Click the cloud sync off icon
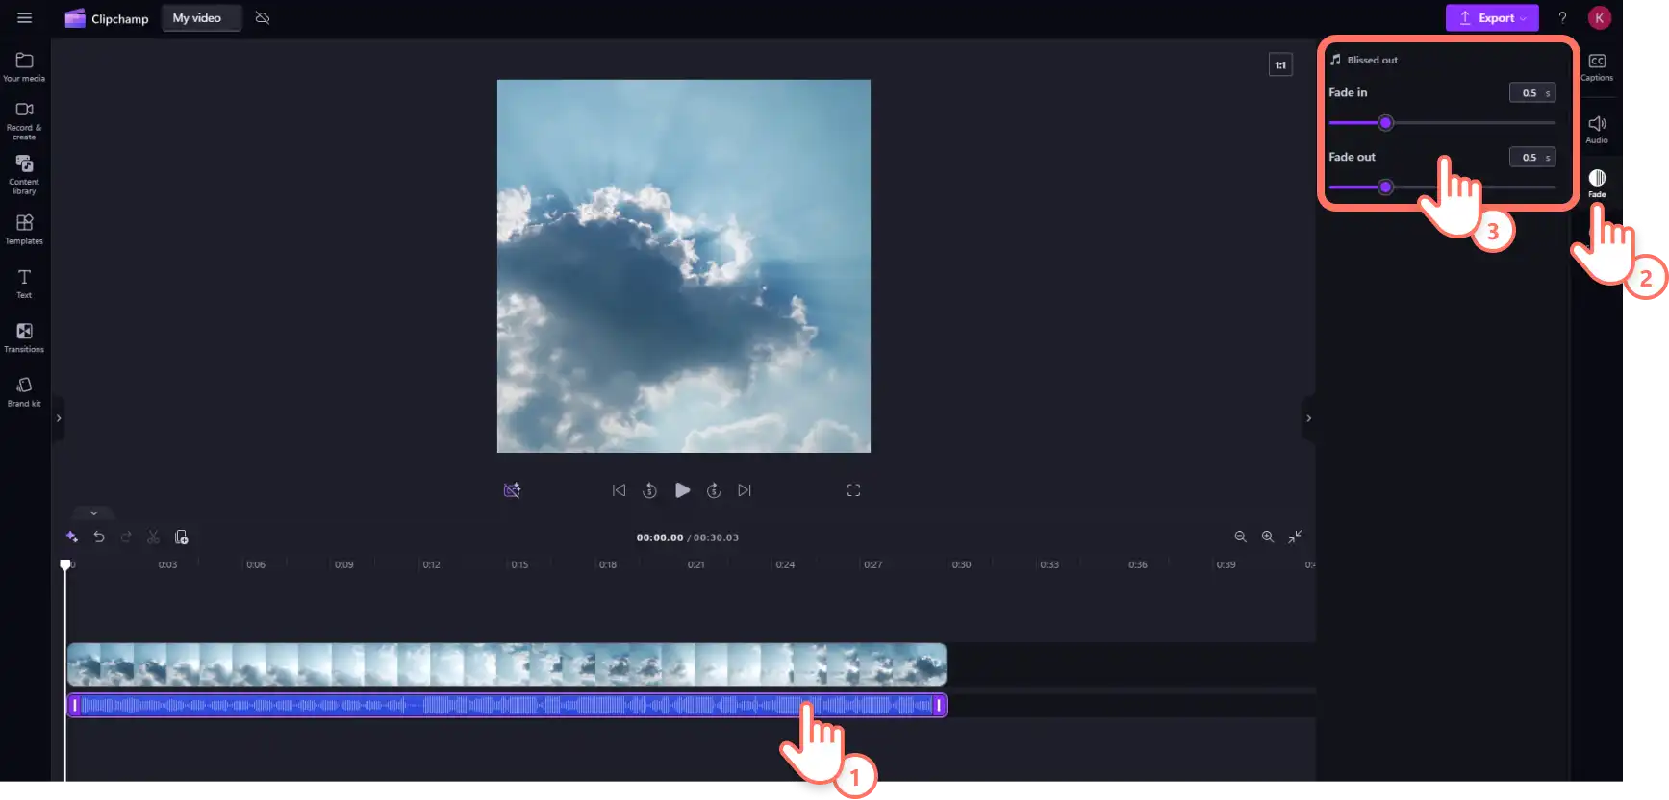 click(262, 18)
